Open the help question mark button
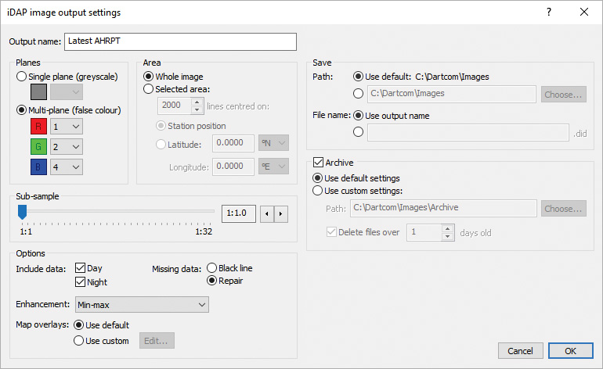Viewport: 603px width, 369px height. 549,13
